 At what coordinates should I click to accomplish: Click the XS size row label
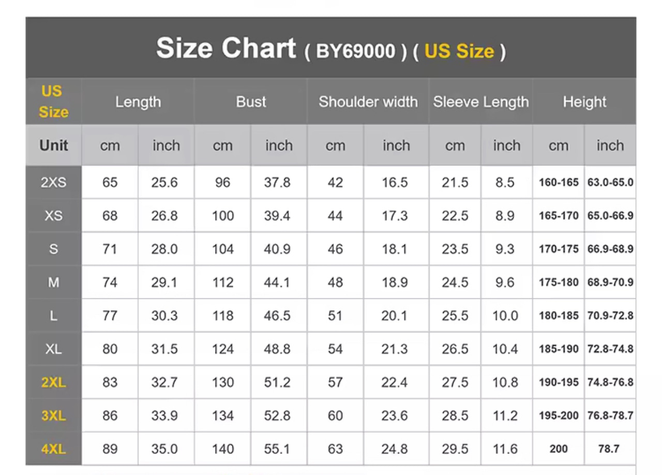tap(53, 216)
